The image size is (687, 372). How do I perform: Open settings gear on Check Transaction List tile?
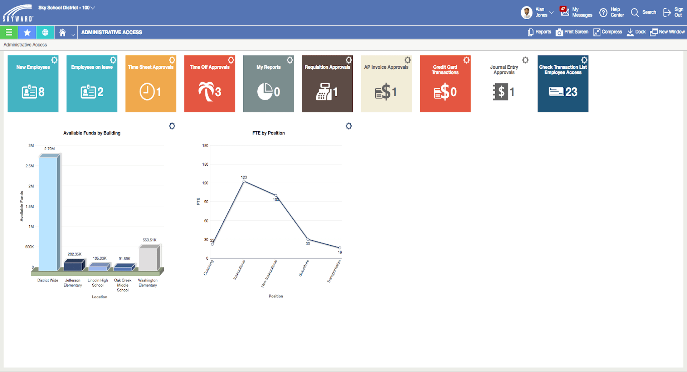(x=584, y=60)
